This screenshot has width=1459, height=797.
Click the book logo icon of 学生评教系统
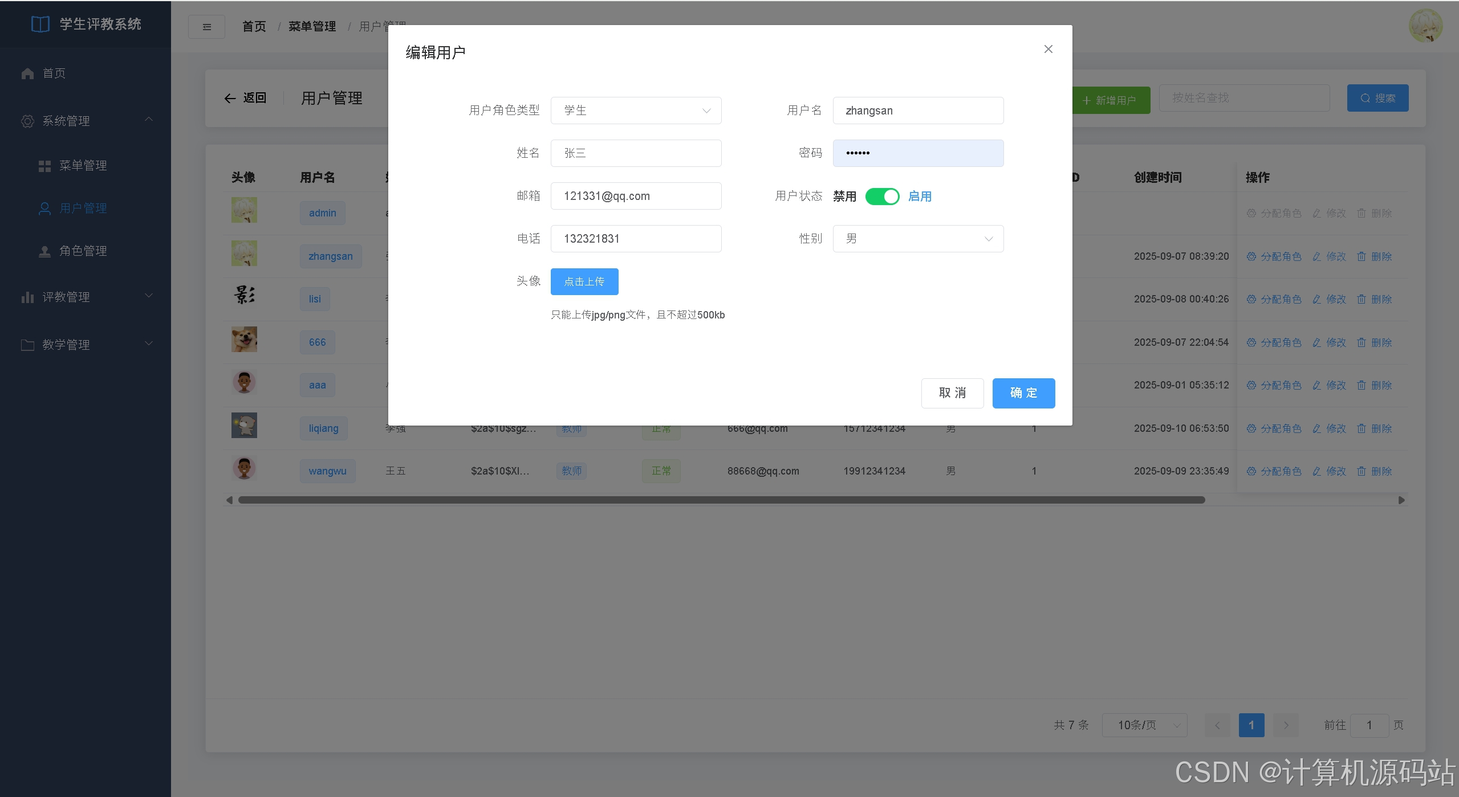tap(40, 24)
